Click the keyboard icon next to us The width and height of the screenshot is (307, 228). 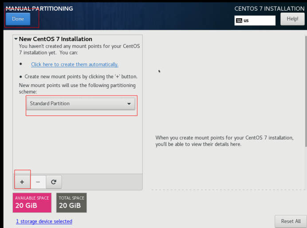(x=239, y=20)
